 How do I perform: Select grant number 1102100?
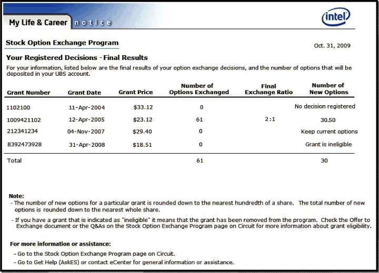18,107
